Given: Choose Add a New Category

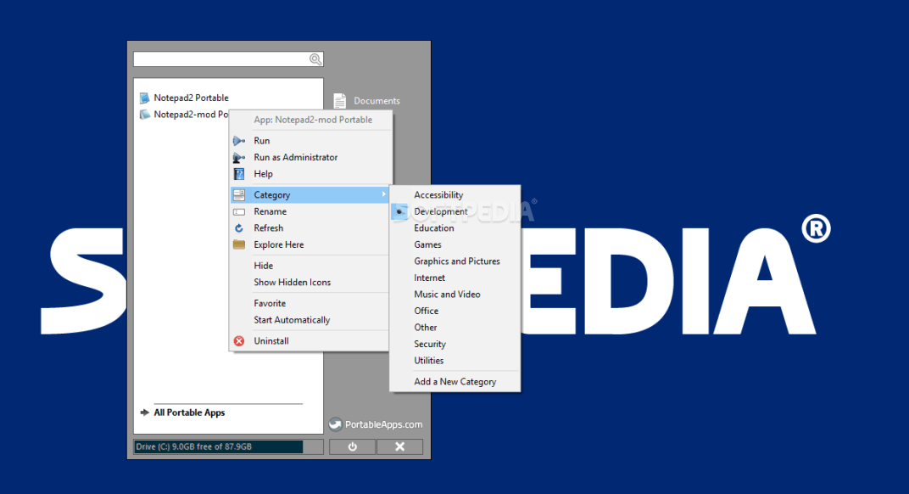Looking at the screenshot, I should point(454,382).
